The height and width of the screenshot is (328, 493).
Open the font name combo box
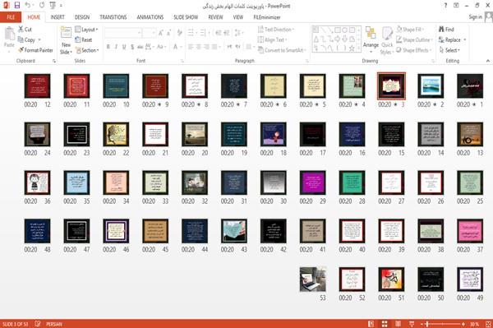click(x=122, y=33)
